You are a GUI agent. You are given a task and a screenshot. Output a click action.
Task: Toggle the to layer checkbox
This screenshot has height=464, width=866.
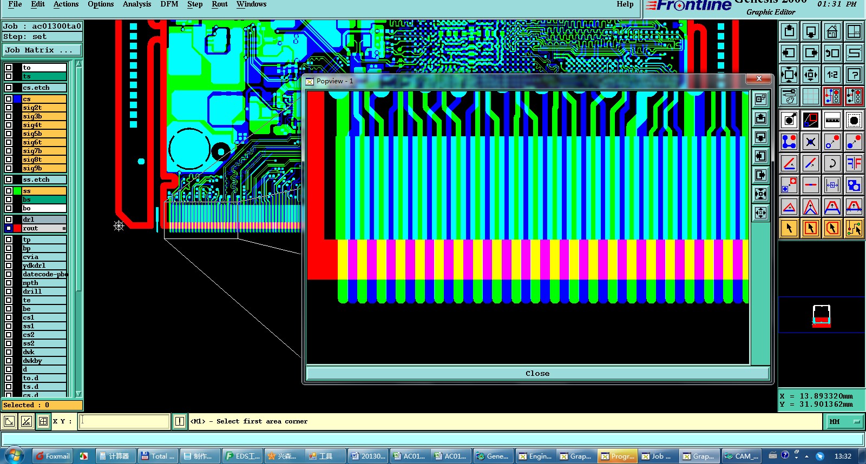point(9,68)
